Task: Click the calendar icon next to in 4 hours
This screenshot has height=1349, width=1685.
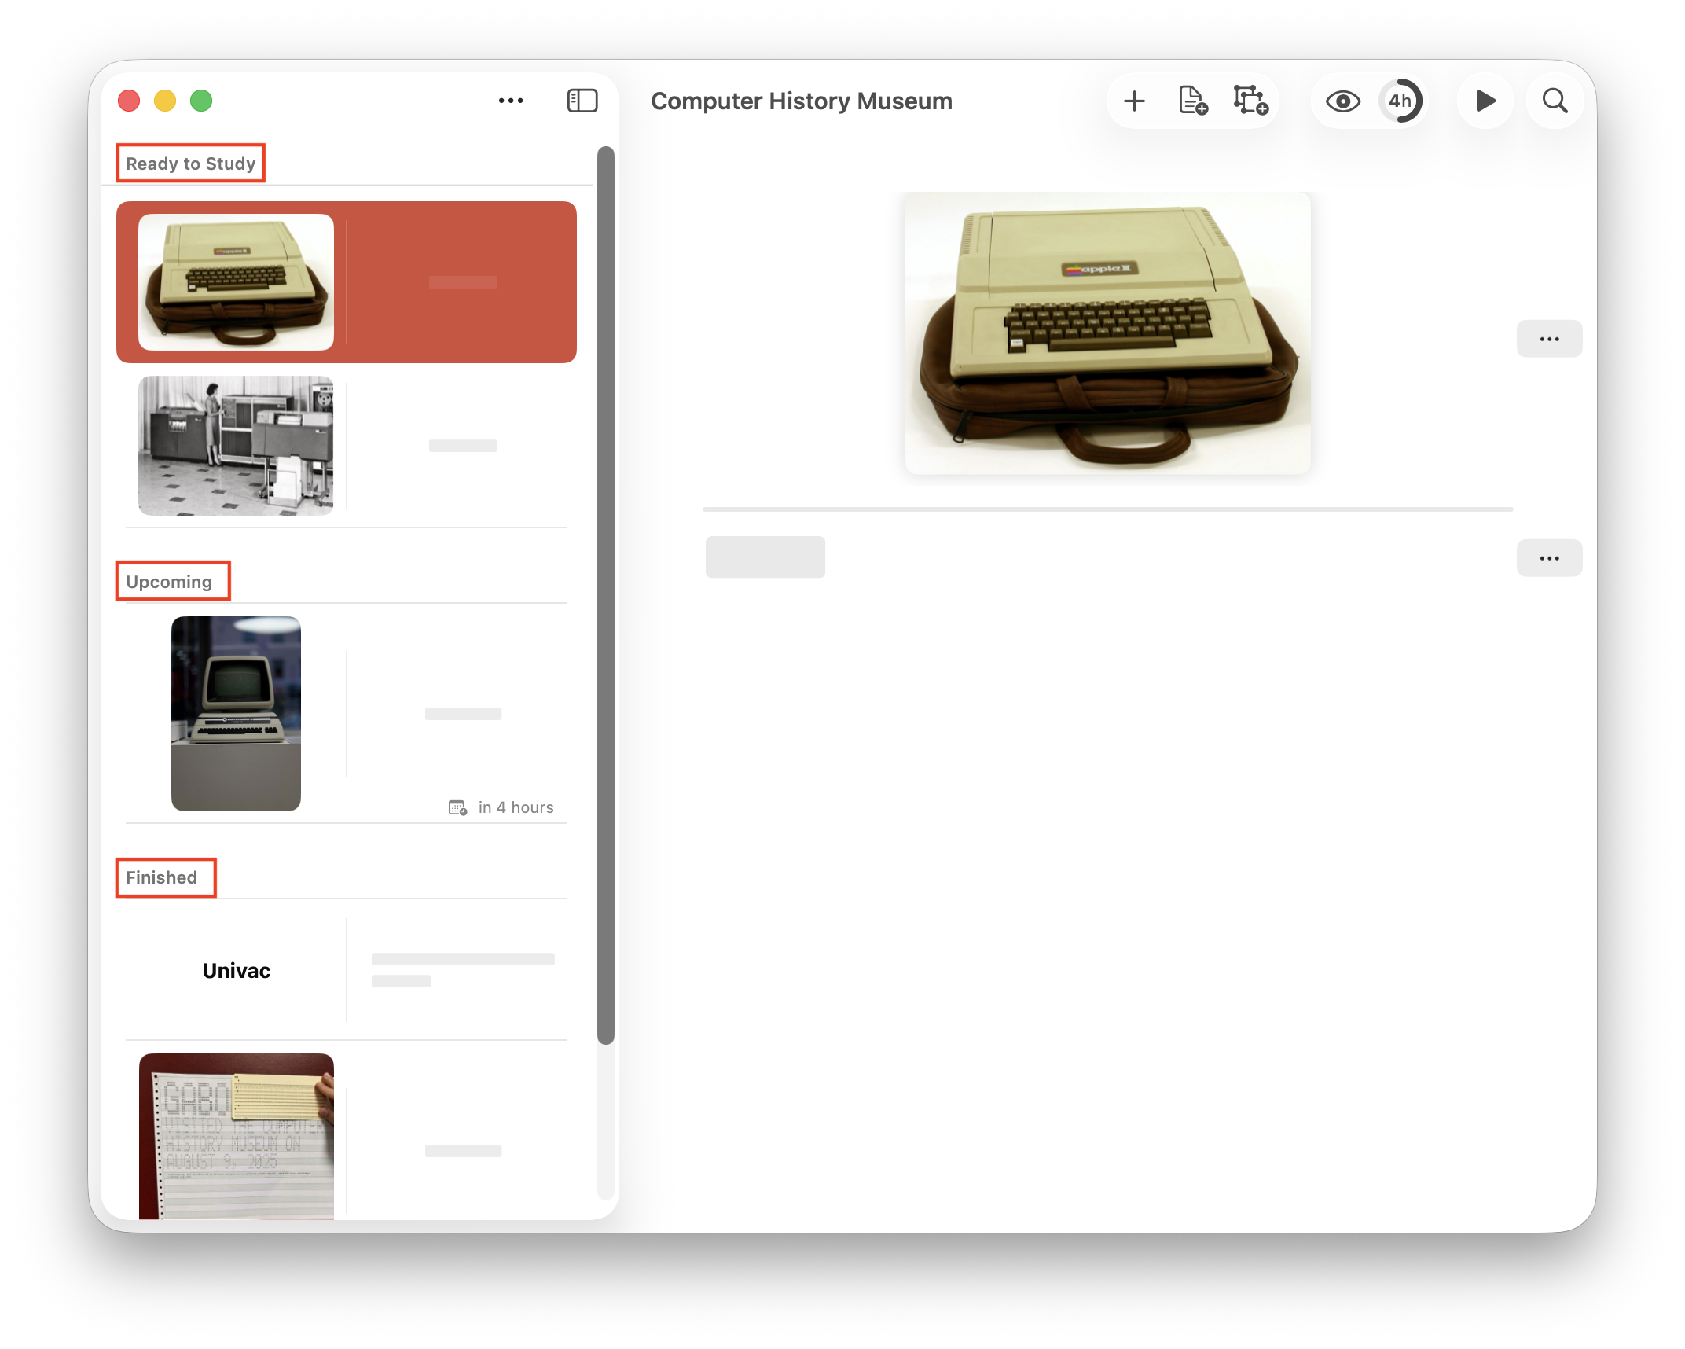Action: pos(457,807)
